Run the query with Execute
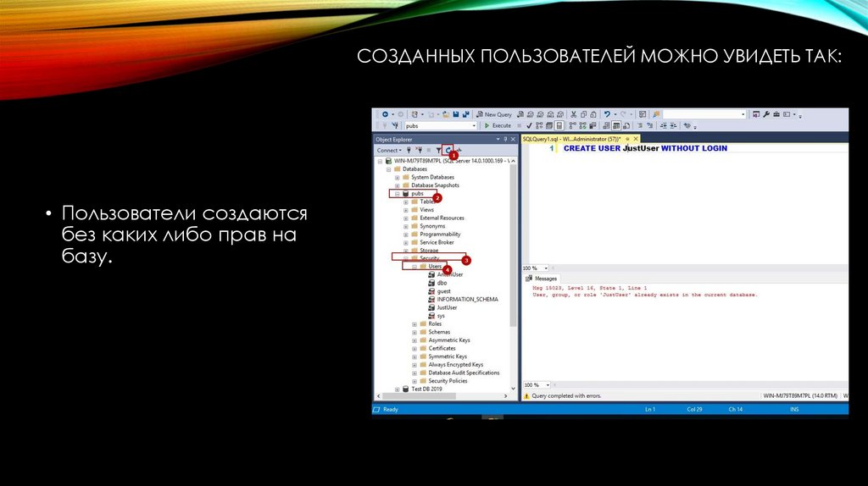868x486 pixels. click(498, 125)
